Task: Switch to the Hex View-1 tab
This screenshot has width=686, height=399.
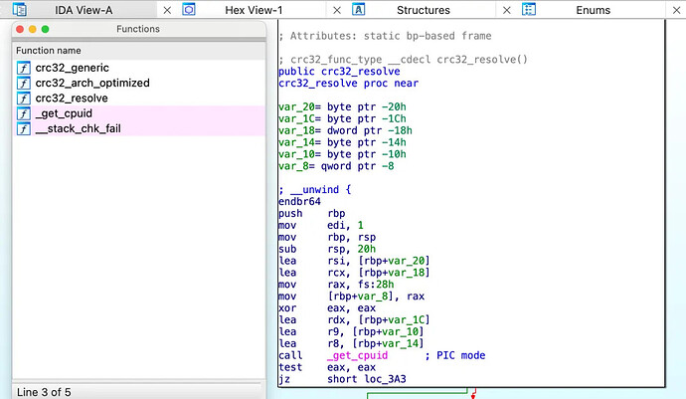Action: (254, 10)
